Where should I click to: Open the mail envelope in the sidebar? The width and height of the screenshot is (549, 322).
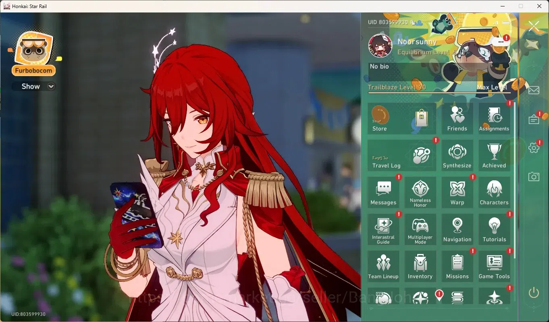pos(534,90)
